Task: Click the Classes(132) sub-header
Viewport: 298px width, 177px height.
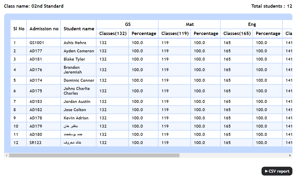Action: [x=113, y=34]
